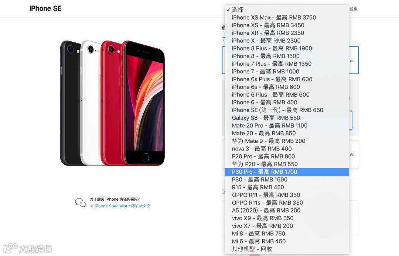This screenshot has height=256, width=399.
Task: Select the iPhone 7 trade-in option
Action: [287, 72]
